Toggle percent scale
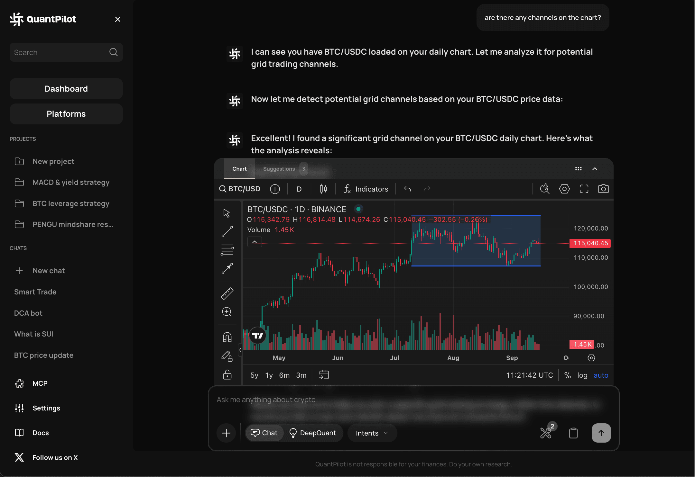Image resolution: width=695 pixels, height=477 pixels. pyautogui.click(x=568, y=375)
